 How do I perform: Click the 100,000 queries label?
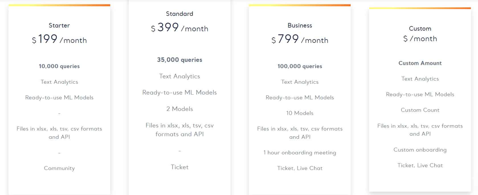point(300,66)
